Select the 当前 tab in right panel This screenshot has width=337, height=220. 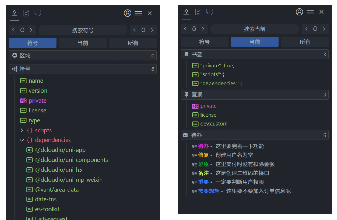click(x=255, y=42)
